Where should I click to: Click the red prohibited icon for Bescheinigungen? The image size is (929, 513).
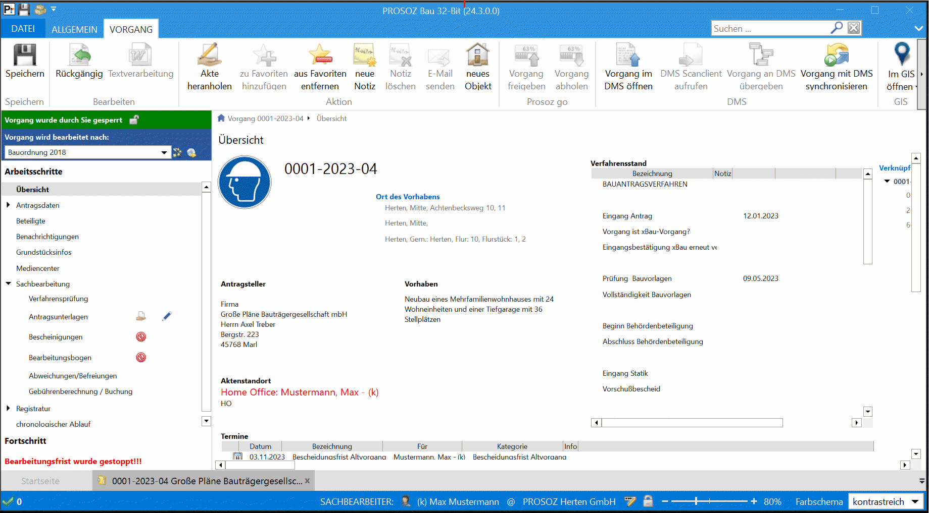click(x=141, y=336)
